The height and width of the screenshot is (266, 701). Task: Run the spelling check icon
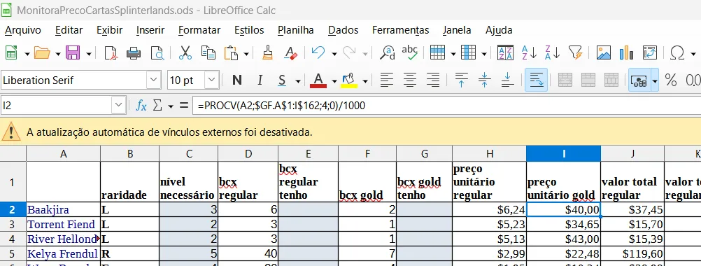click(409, 53)
